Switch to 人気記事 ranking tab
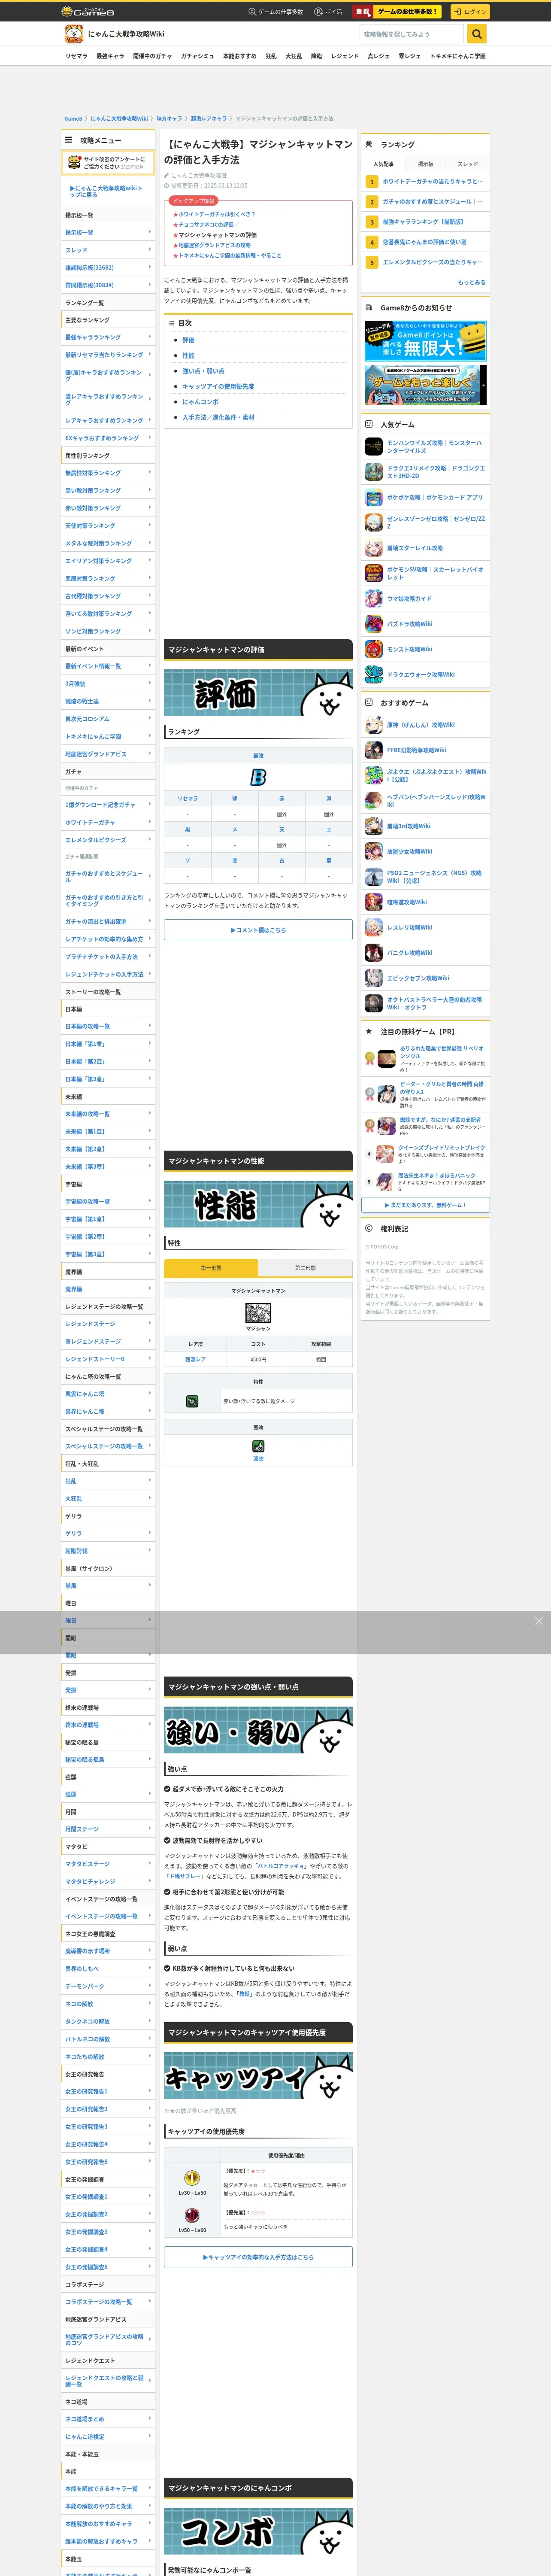 (383, 164)
